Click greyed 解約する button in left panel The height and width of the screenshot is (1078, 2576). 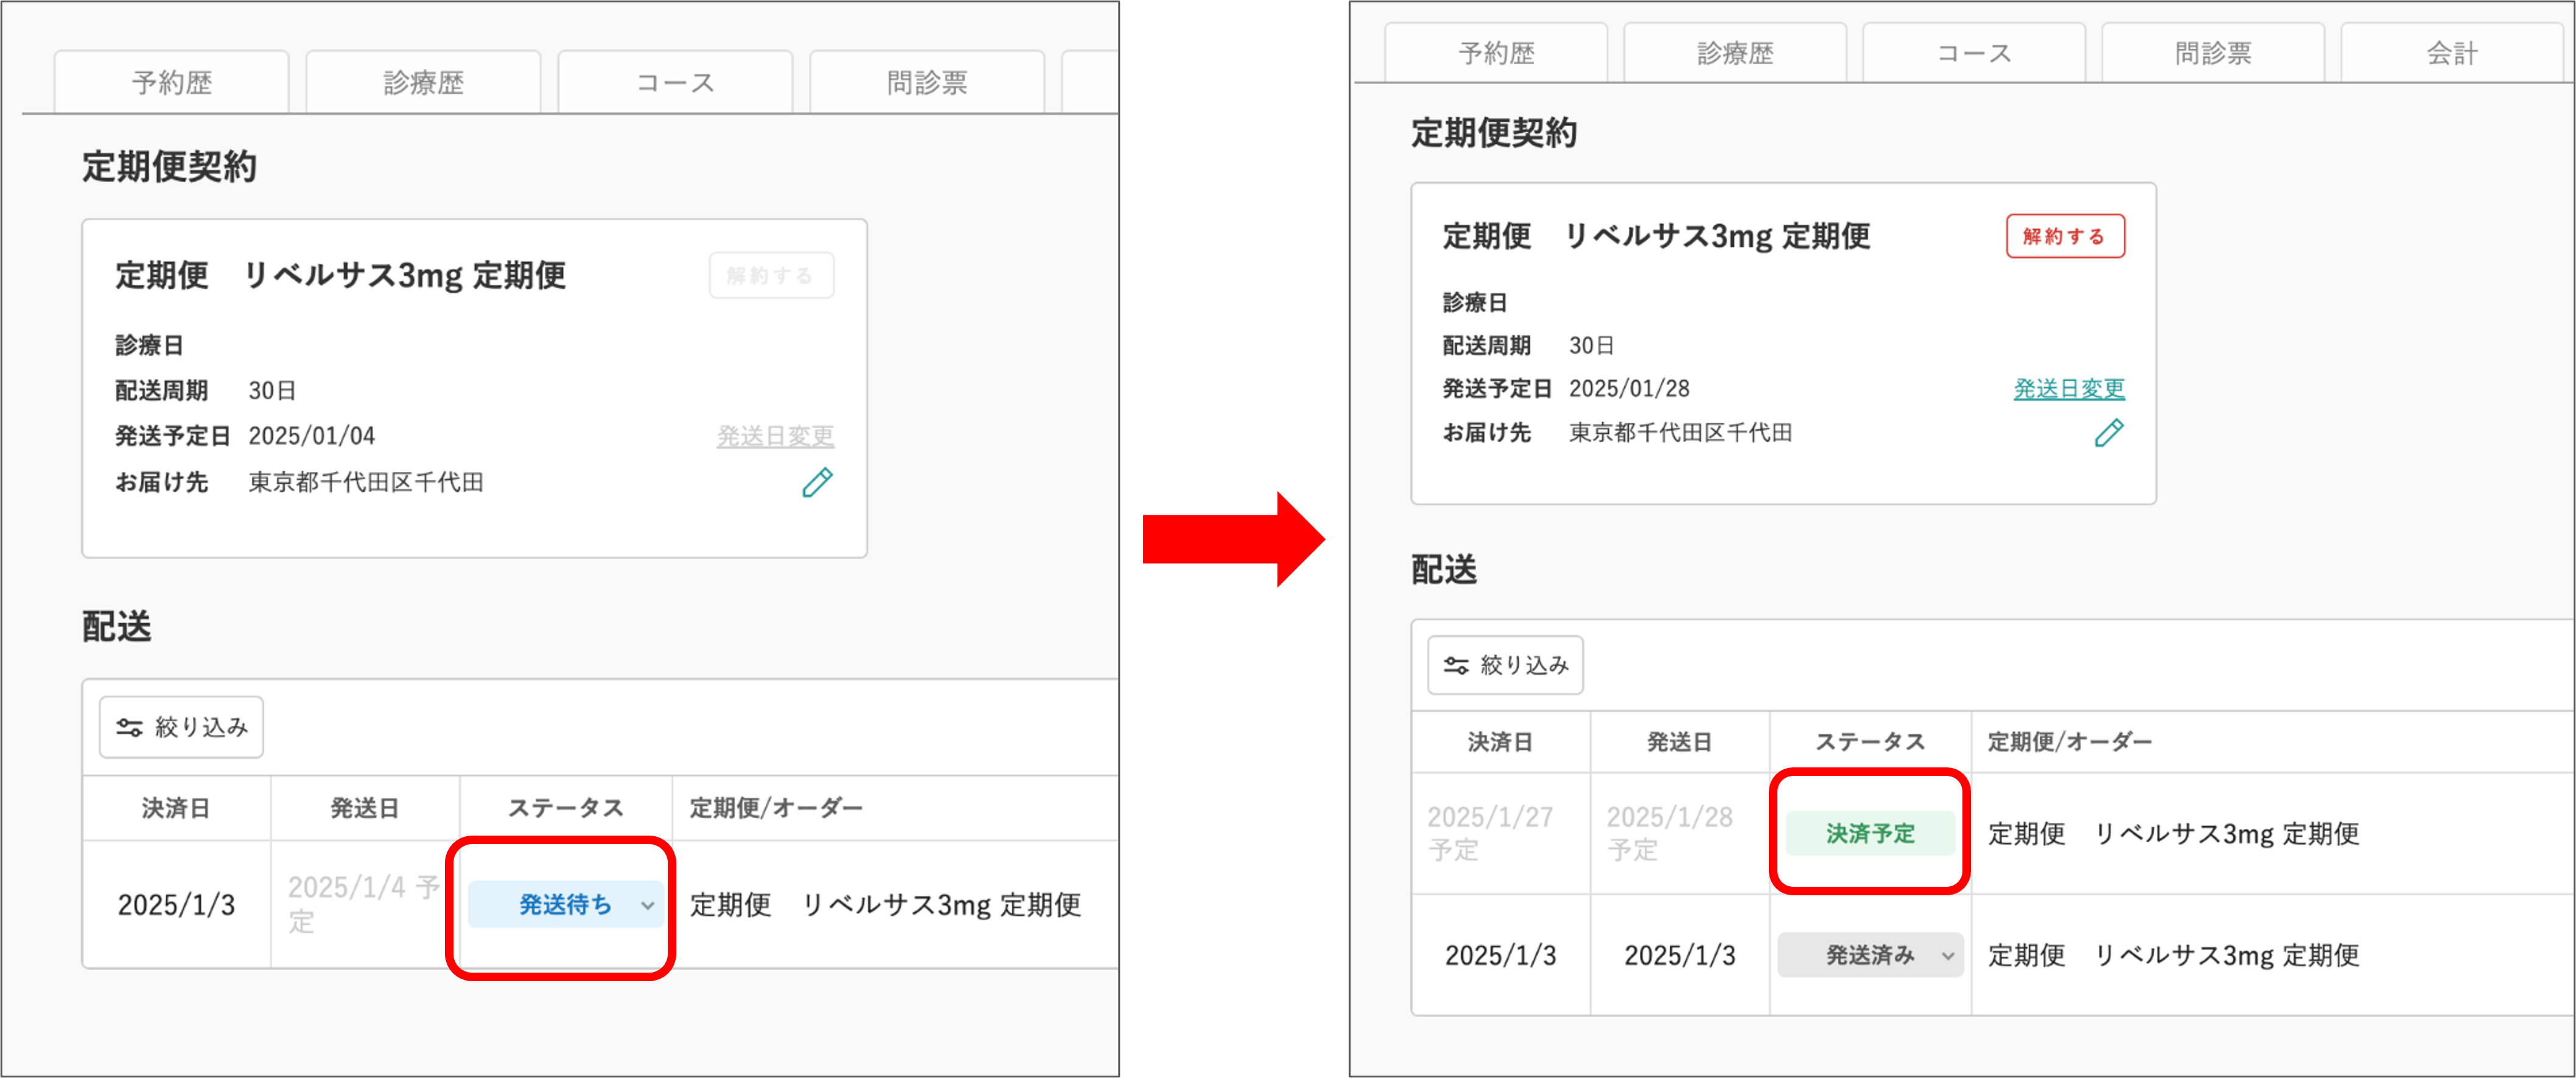pos(771,275)
